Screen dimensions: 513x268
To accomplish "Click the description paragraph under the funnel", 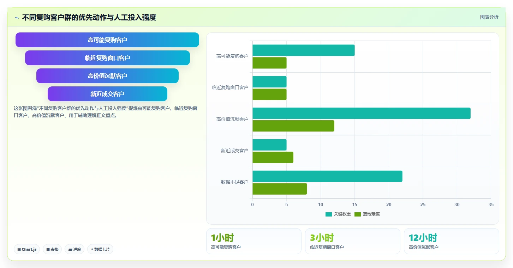I will 105,112.
